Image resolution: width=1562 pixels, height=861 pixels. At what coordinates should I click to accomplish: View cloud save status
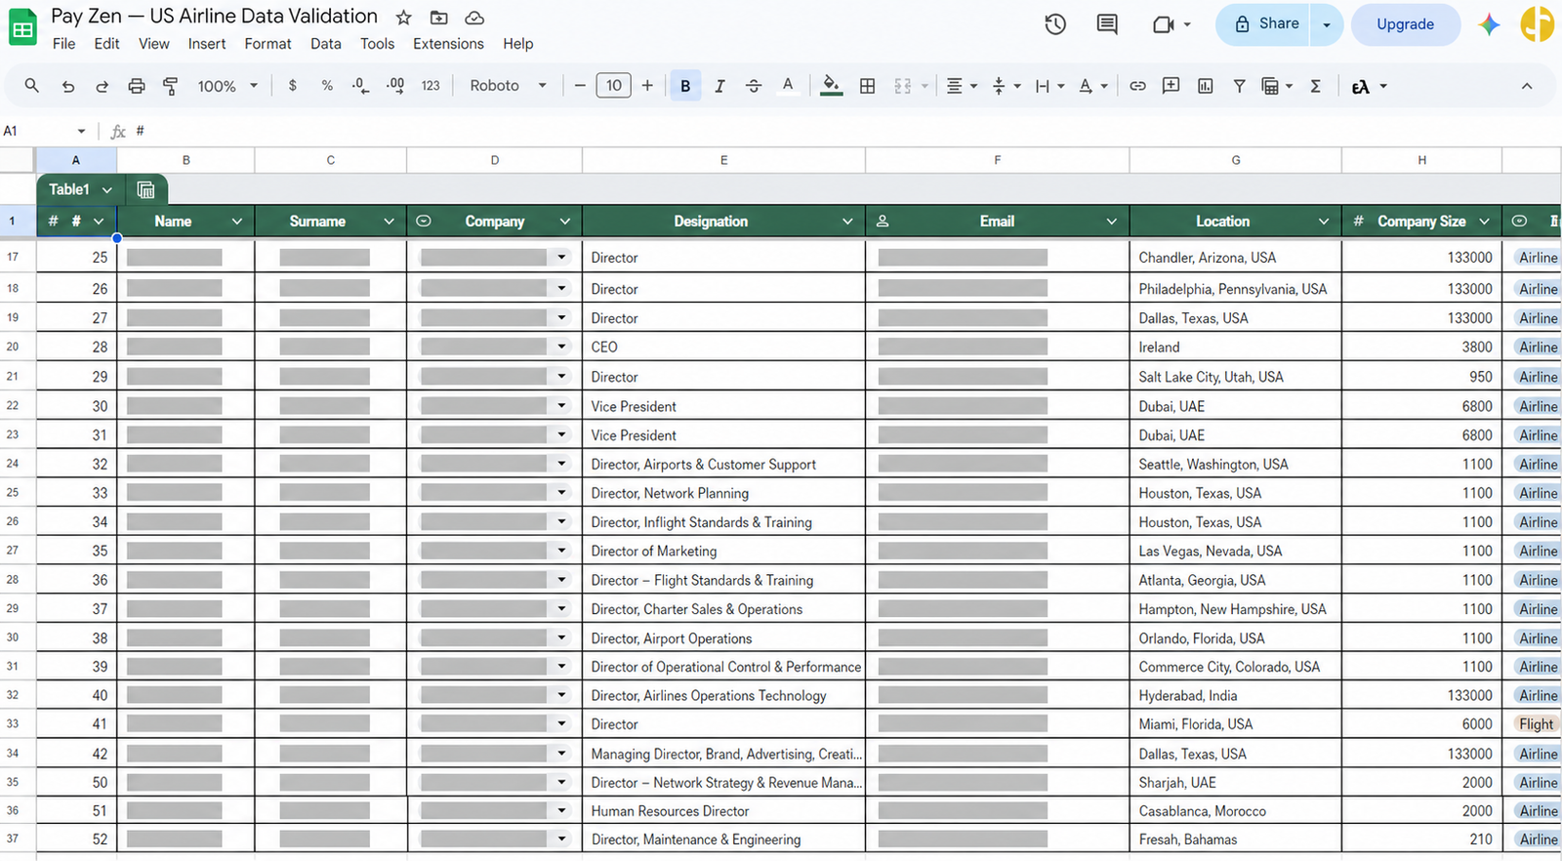(x=474, y=18)
